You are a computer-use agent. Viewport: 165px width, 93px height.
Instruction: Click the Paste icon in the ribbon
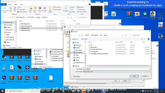[x=15, y=9]
